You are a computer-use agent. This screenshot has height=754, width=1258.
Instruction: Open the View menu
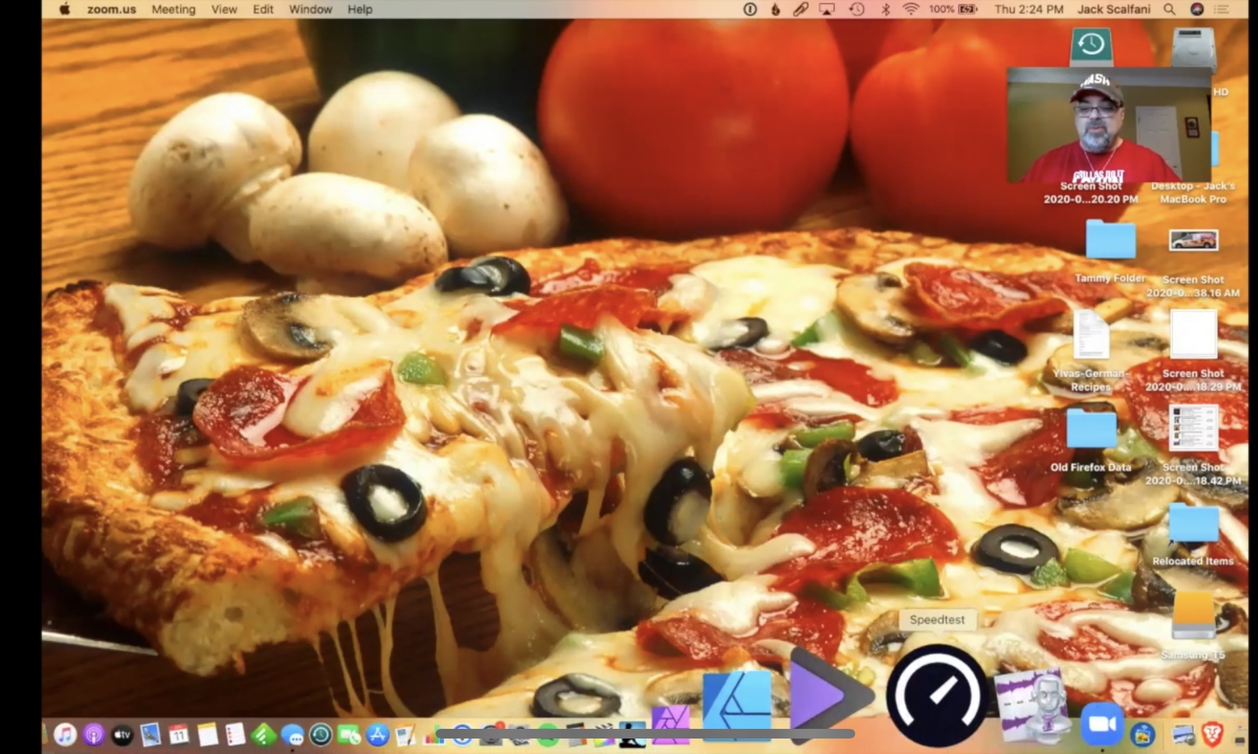point(224,9)
